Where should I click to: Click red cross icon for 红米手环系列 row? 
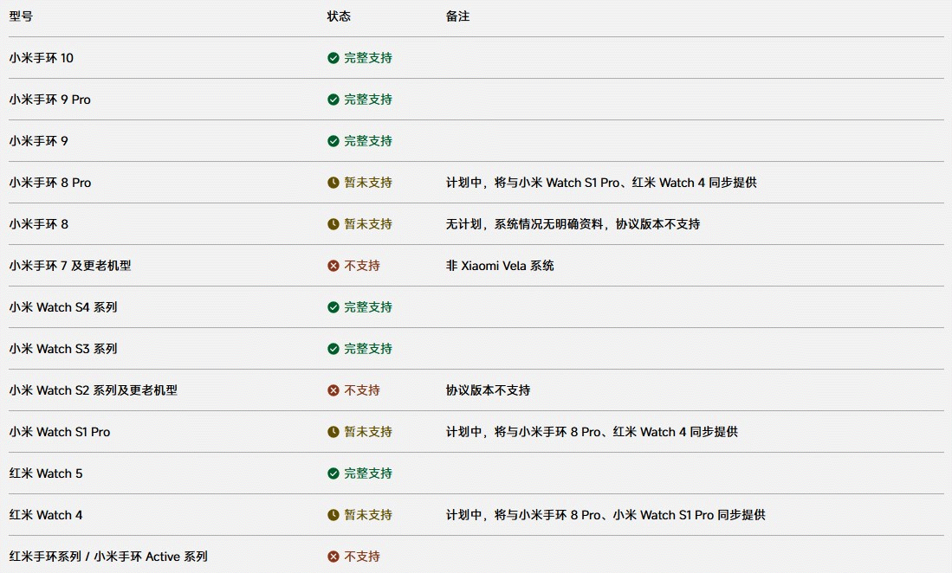(x=334, y=557)
